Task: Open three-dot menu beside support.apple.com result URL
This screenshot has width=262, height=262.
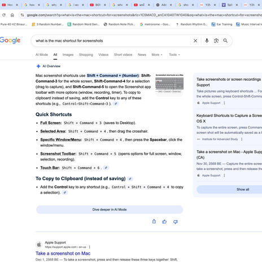Action: (90, 247)
